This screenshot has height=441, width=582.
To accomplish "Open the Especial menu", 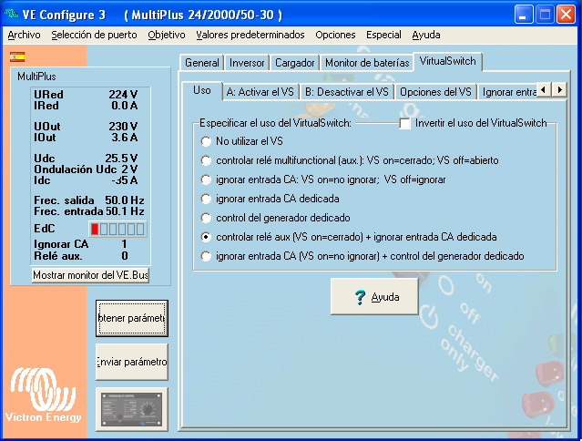I will coord(383,35).
